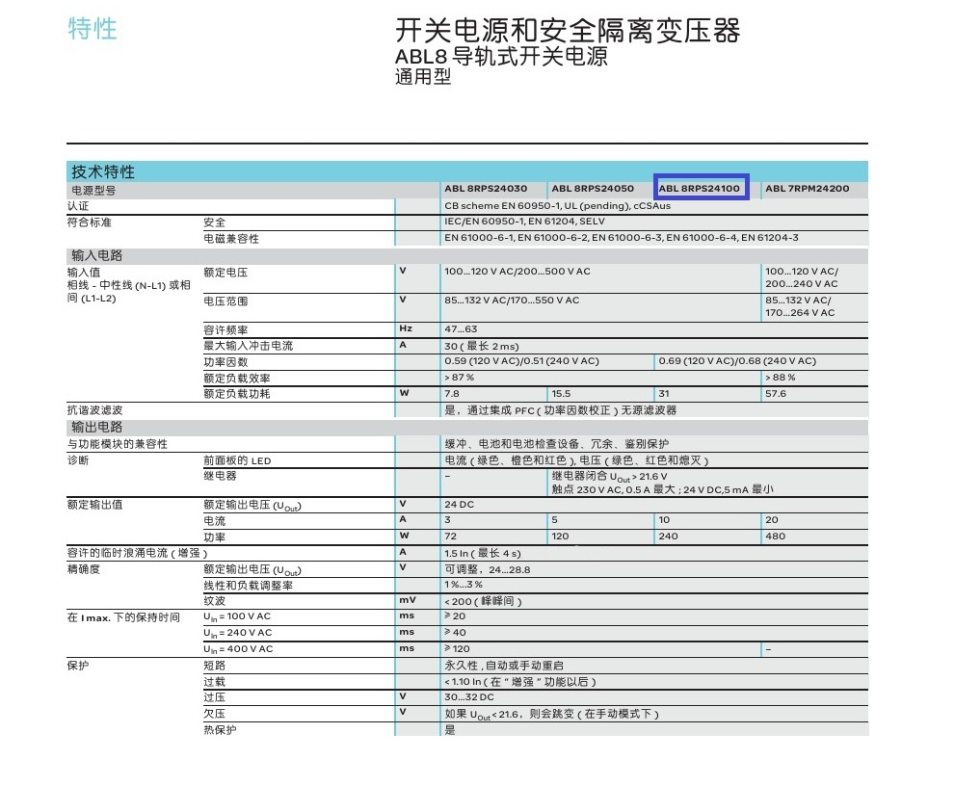This screenshot has height=786, width=955.
Task: Select the value '30 (最长 2 ms)'
Action: tap(481, 346)
